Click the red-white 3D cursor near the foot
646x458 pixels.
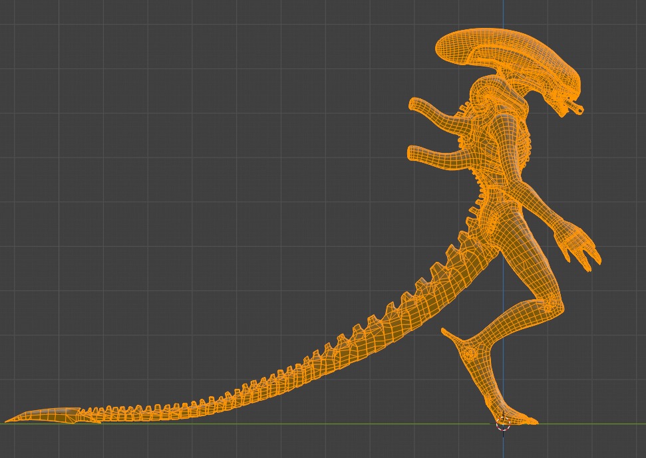pyautogui.click(x=503, y=423)
